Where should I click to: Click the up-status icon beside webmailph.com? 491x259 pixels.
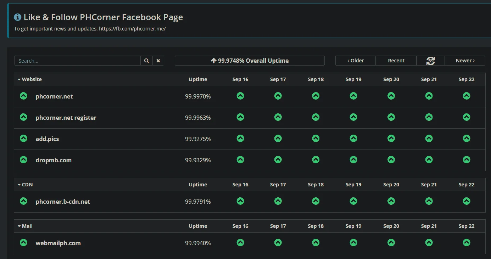click(23, 242)
